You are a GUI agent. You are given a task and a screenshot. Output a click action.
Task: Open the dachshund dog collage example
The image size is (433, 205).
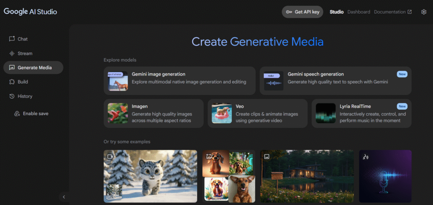click(229, 176)
